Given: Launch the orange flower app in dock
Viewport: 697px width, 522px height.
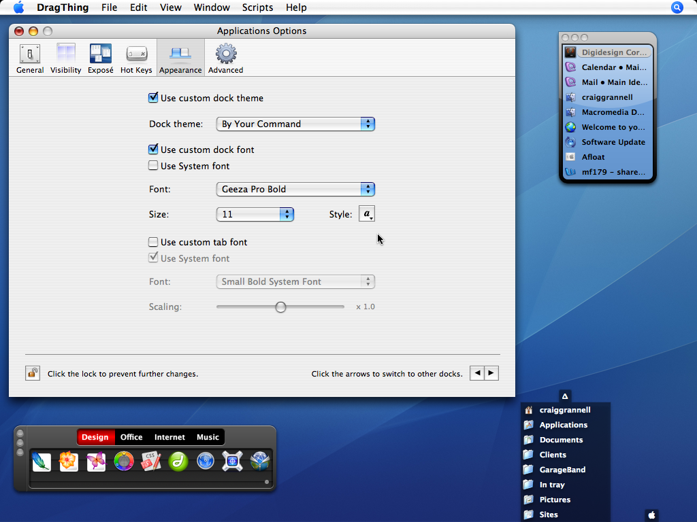Looking at the screenshot, I should tap(69, 462).
